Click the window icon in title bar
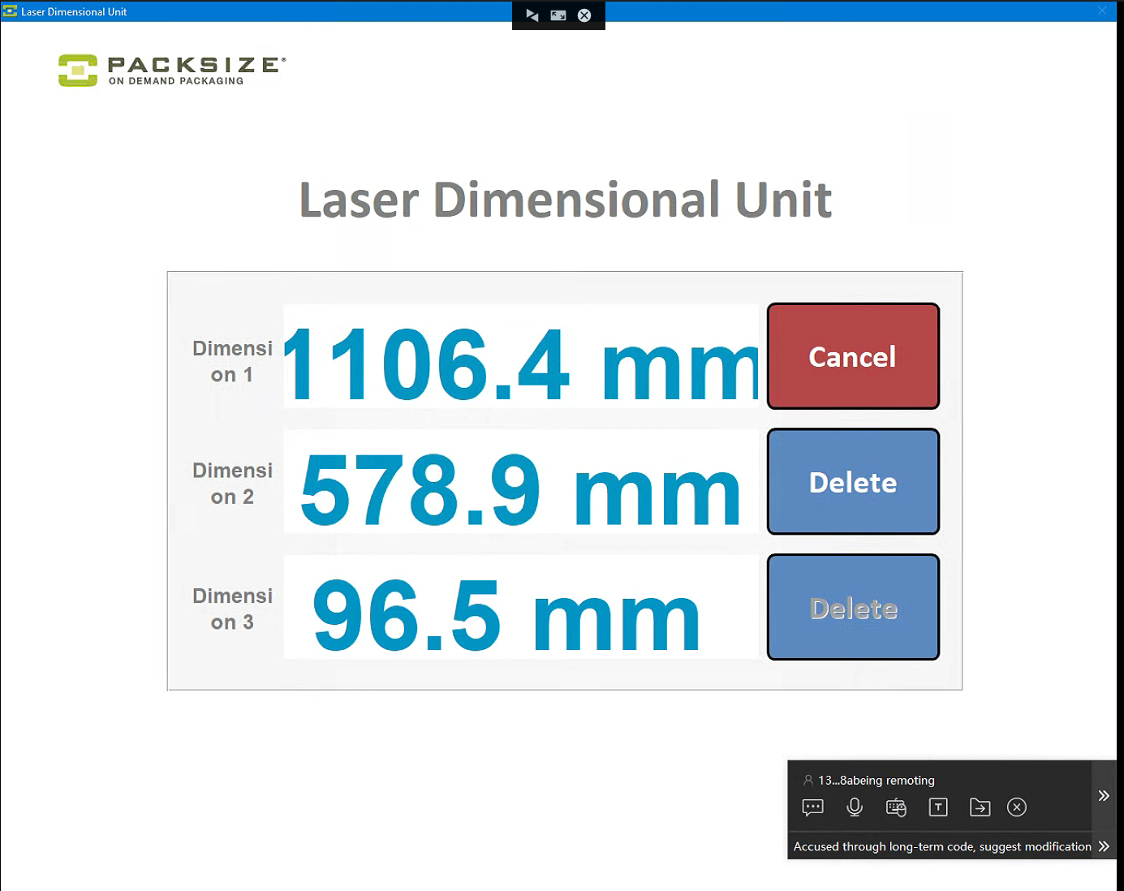Screen dimensions: 1124x891 point(10,11)
